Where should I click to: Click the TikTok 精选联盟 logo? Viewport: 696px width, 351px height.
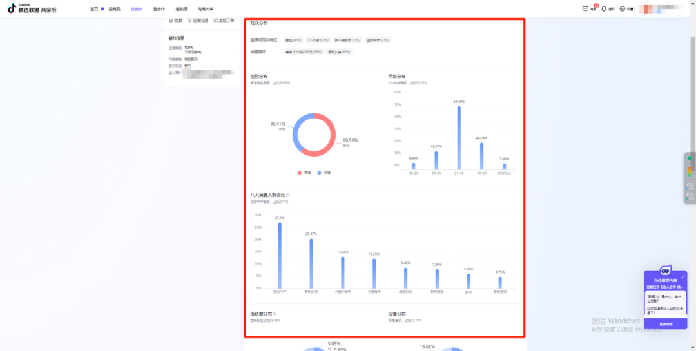coord(32,8)
